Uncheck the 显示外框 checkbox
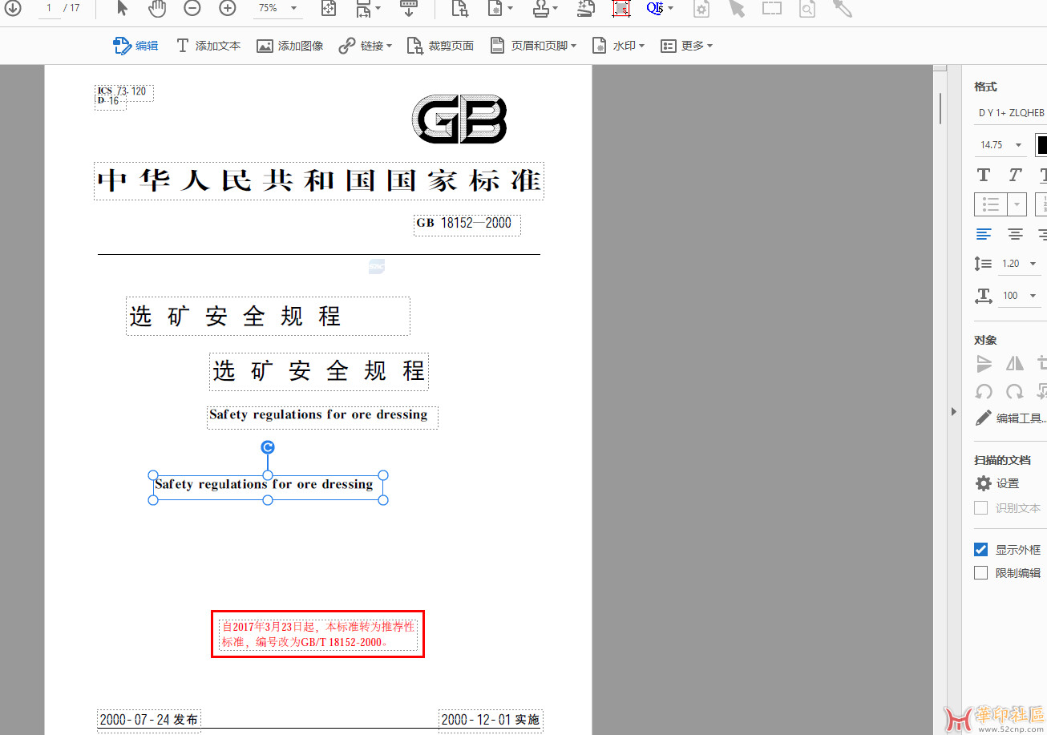This screenshot has width=1047, height=735. [x=980, y=550]
